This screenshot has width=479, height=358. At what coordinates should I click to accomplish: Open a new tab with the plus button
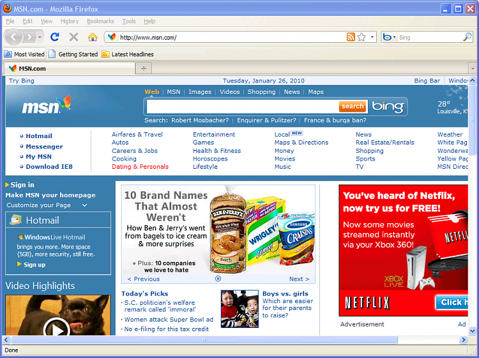click(x=144, y=68)
